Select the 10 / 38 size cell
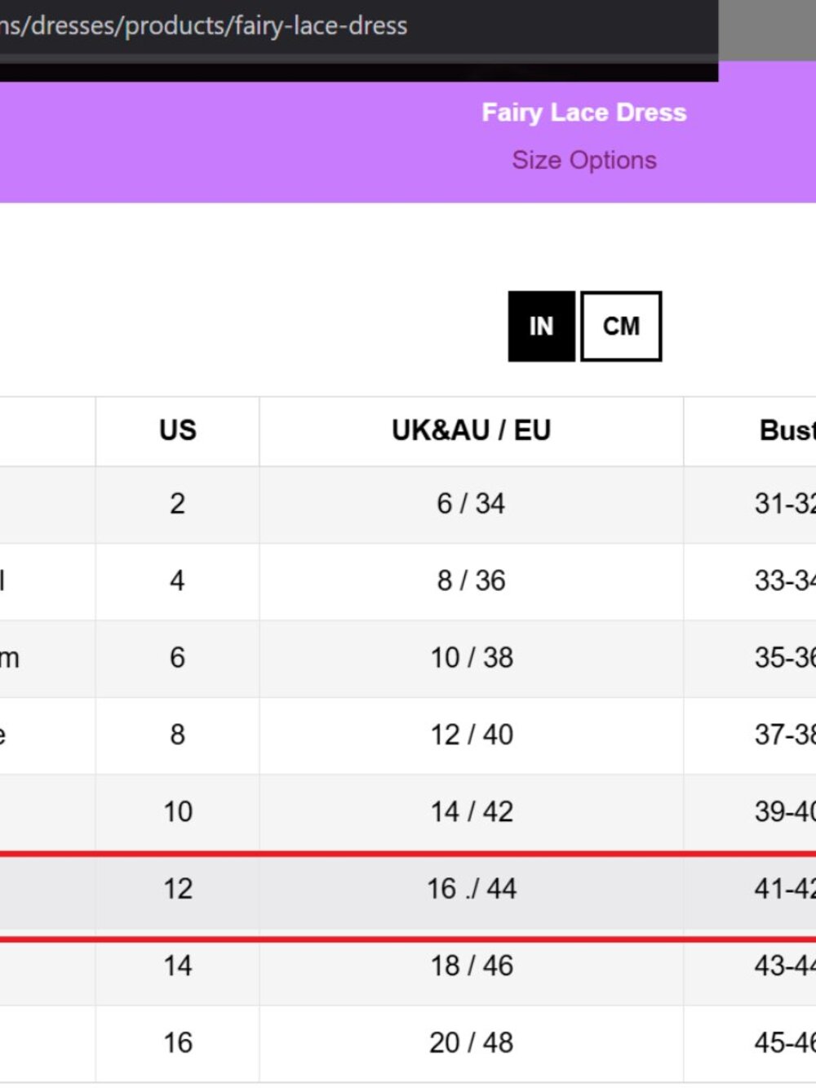The image size is (816, 1088). (472, 657)
